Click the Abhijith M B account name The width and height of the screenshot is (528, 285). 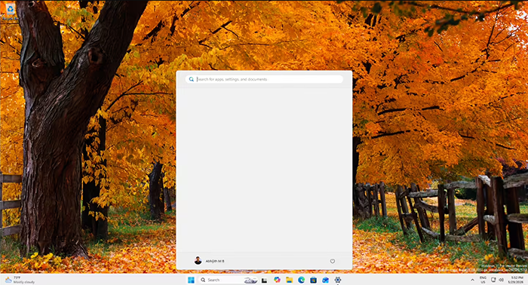coord(215,261)
